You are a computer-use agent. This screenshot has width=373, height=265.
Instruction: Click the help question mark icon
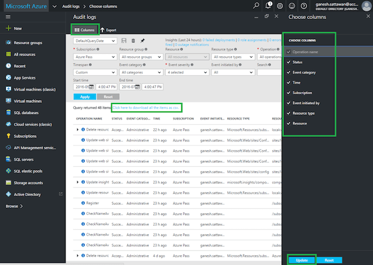pyautogui.click(x=305, y=6)
